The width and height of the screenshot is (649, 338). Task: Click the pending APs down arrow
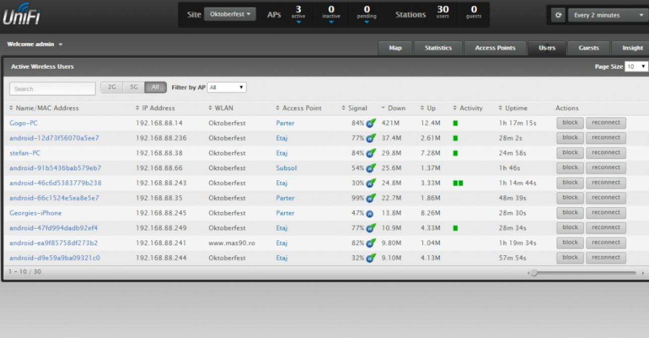366,22
